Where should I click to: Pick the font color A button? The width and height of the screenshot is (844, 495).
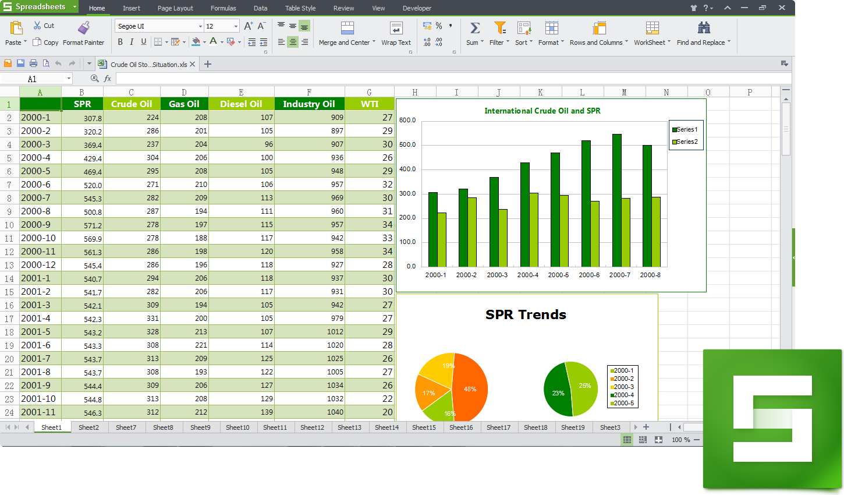(213, 42)
